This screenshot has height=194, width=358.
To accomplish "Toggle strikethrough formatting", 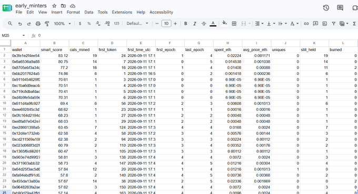I will click(204, 24).
